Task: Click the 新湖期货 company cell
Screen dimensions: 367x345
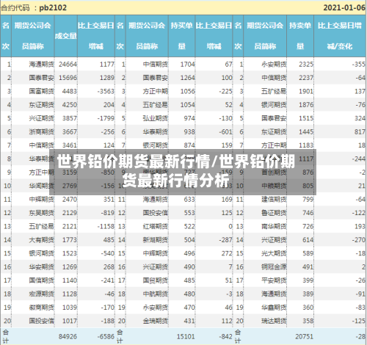Action: 156,240
